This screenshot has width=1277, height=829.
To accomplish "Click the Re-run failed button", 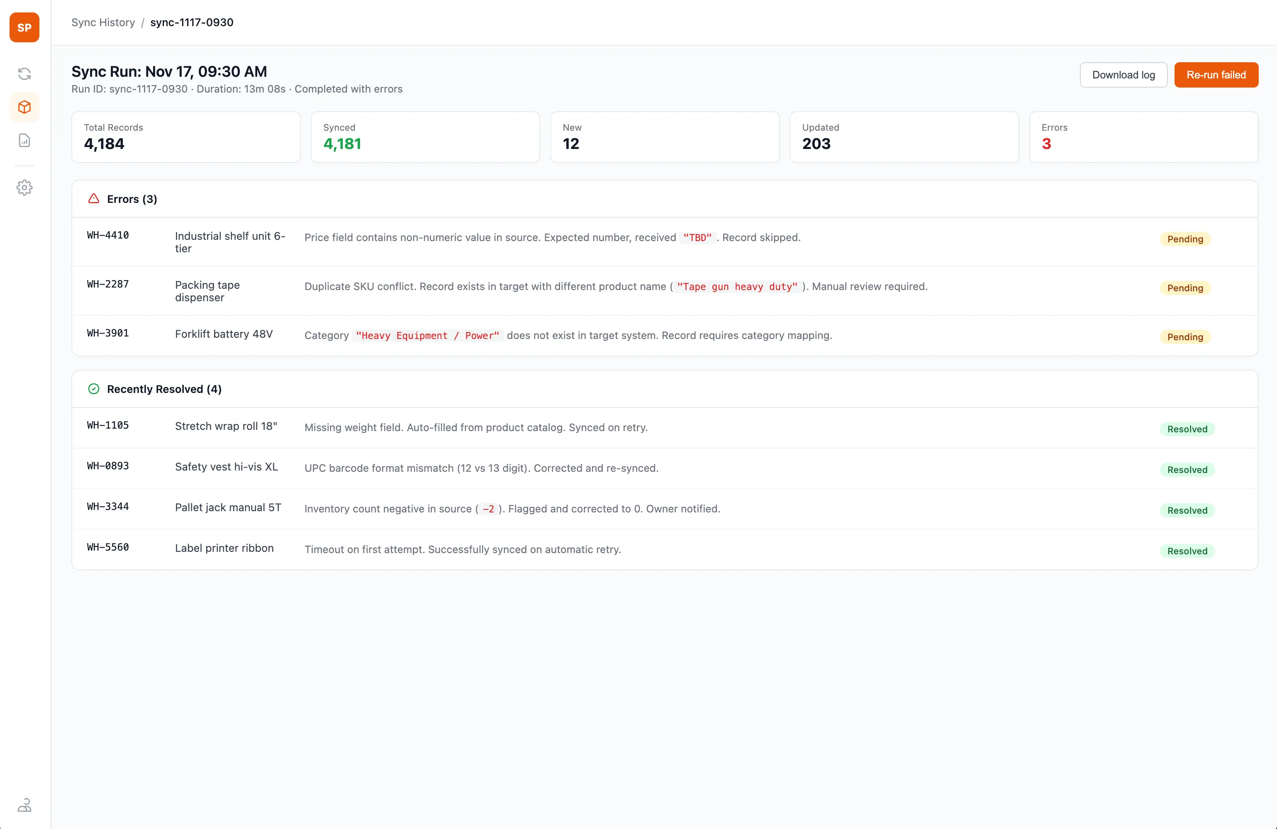I will (1216, 75).
